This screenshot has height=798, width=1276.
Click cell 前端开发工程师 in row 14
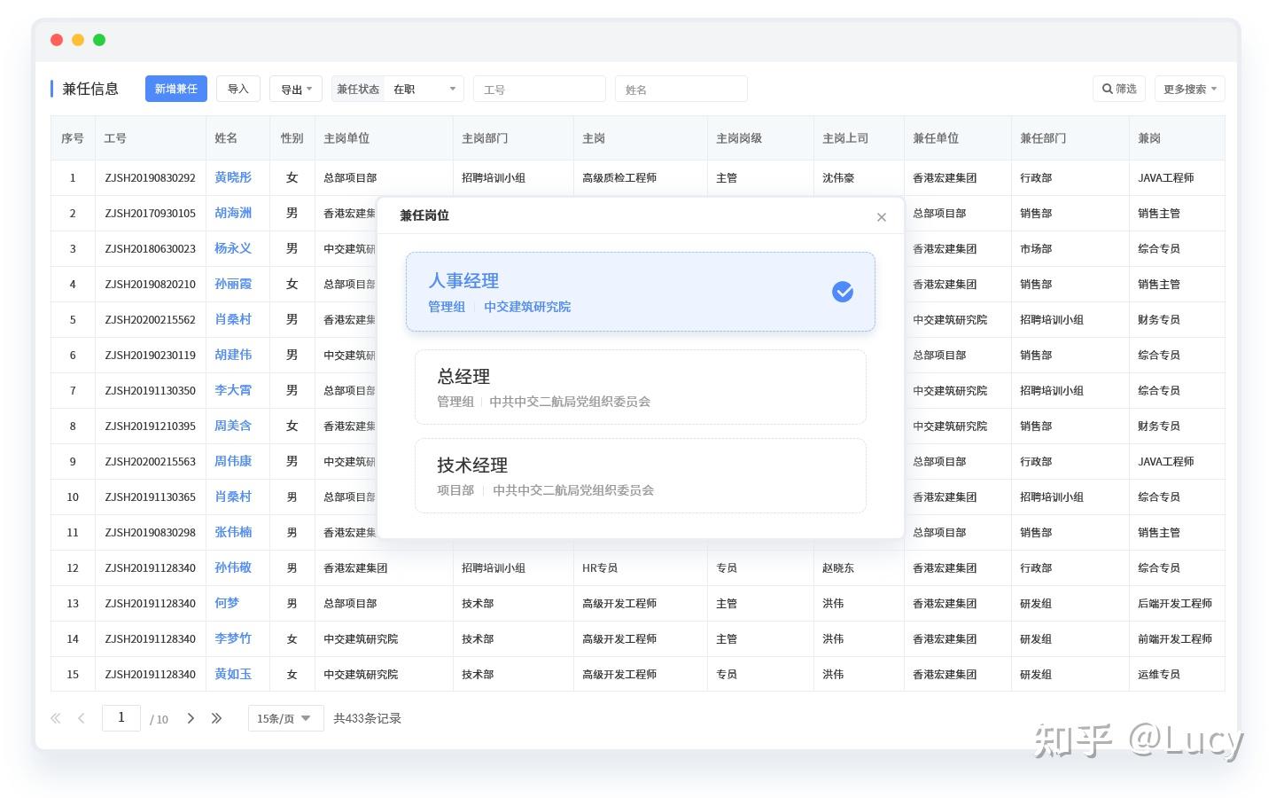[1175, 638]
